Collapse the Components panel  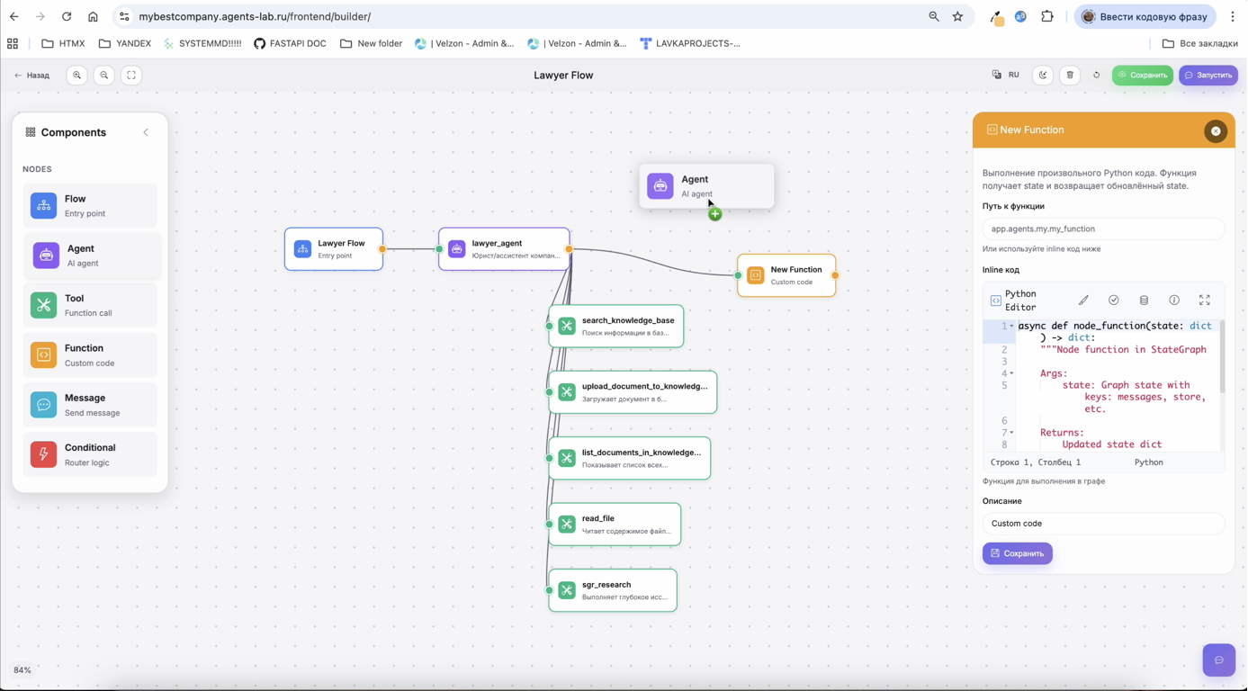pos(146,132)
